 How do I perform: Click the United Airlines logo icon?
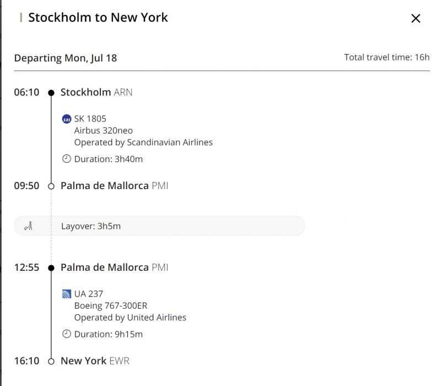point(67,294)
